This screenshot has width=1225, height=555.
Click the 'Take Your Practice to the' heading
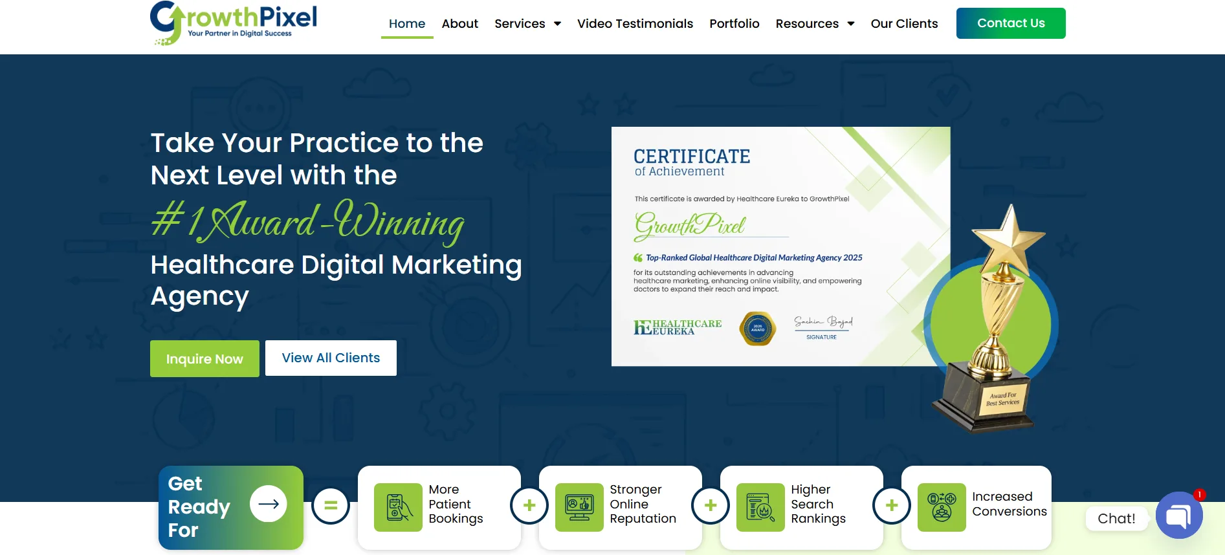tap(317, 143)
